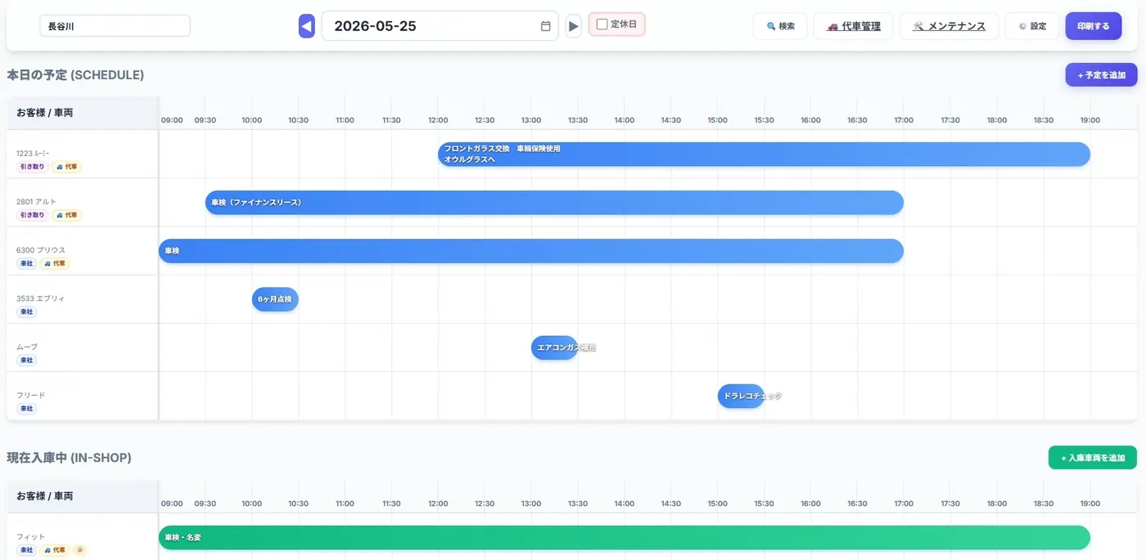Select the ドラレコチェック schedule block
Screen dimensions: 1146x560
coord(741,396)
